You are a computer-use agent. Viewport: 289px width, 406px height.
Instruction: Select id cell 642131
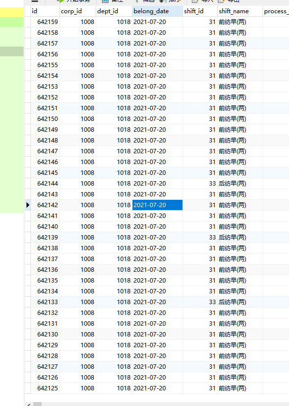pos(45,324)
